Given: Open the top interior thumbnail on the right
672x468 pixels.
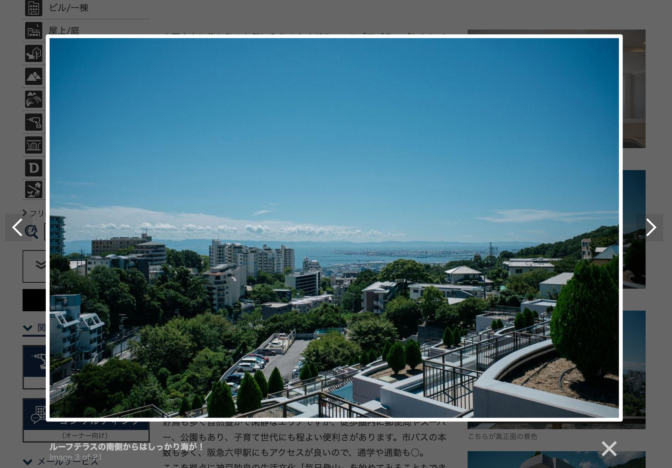Looking at the screenshot, I should pyautogui.click(x=634, y=89).
